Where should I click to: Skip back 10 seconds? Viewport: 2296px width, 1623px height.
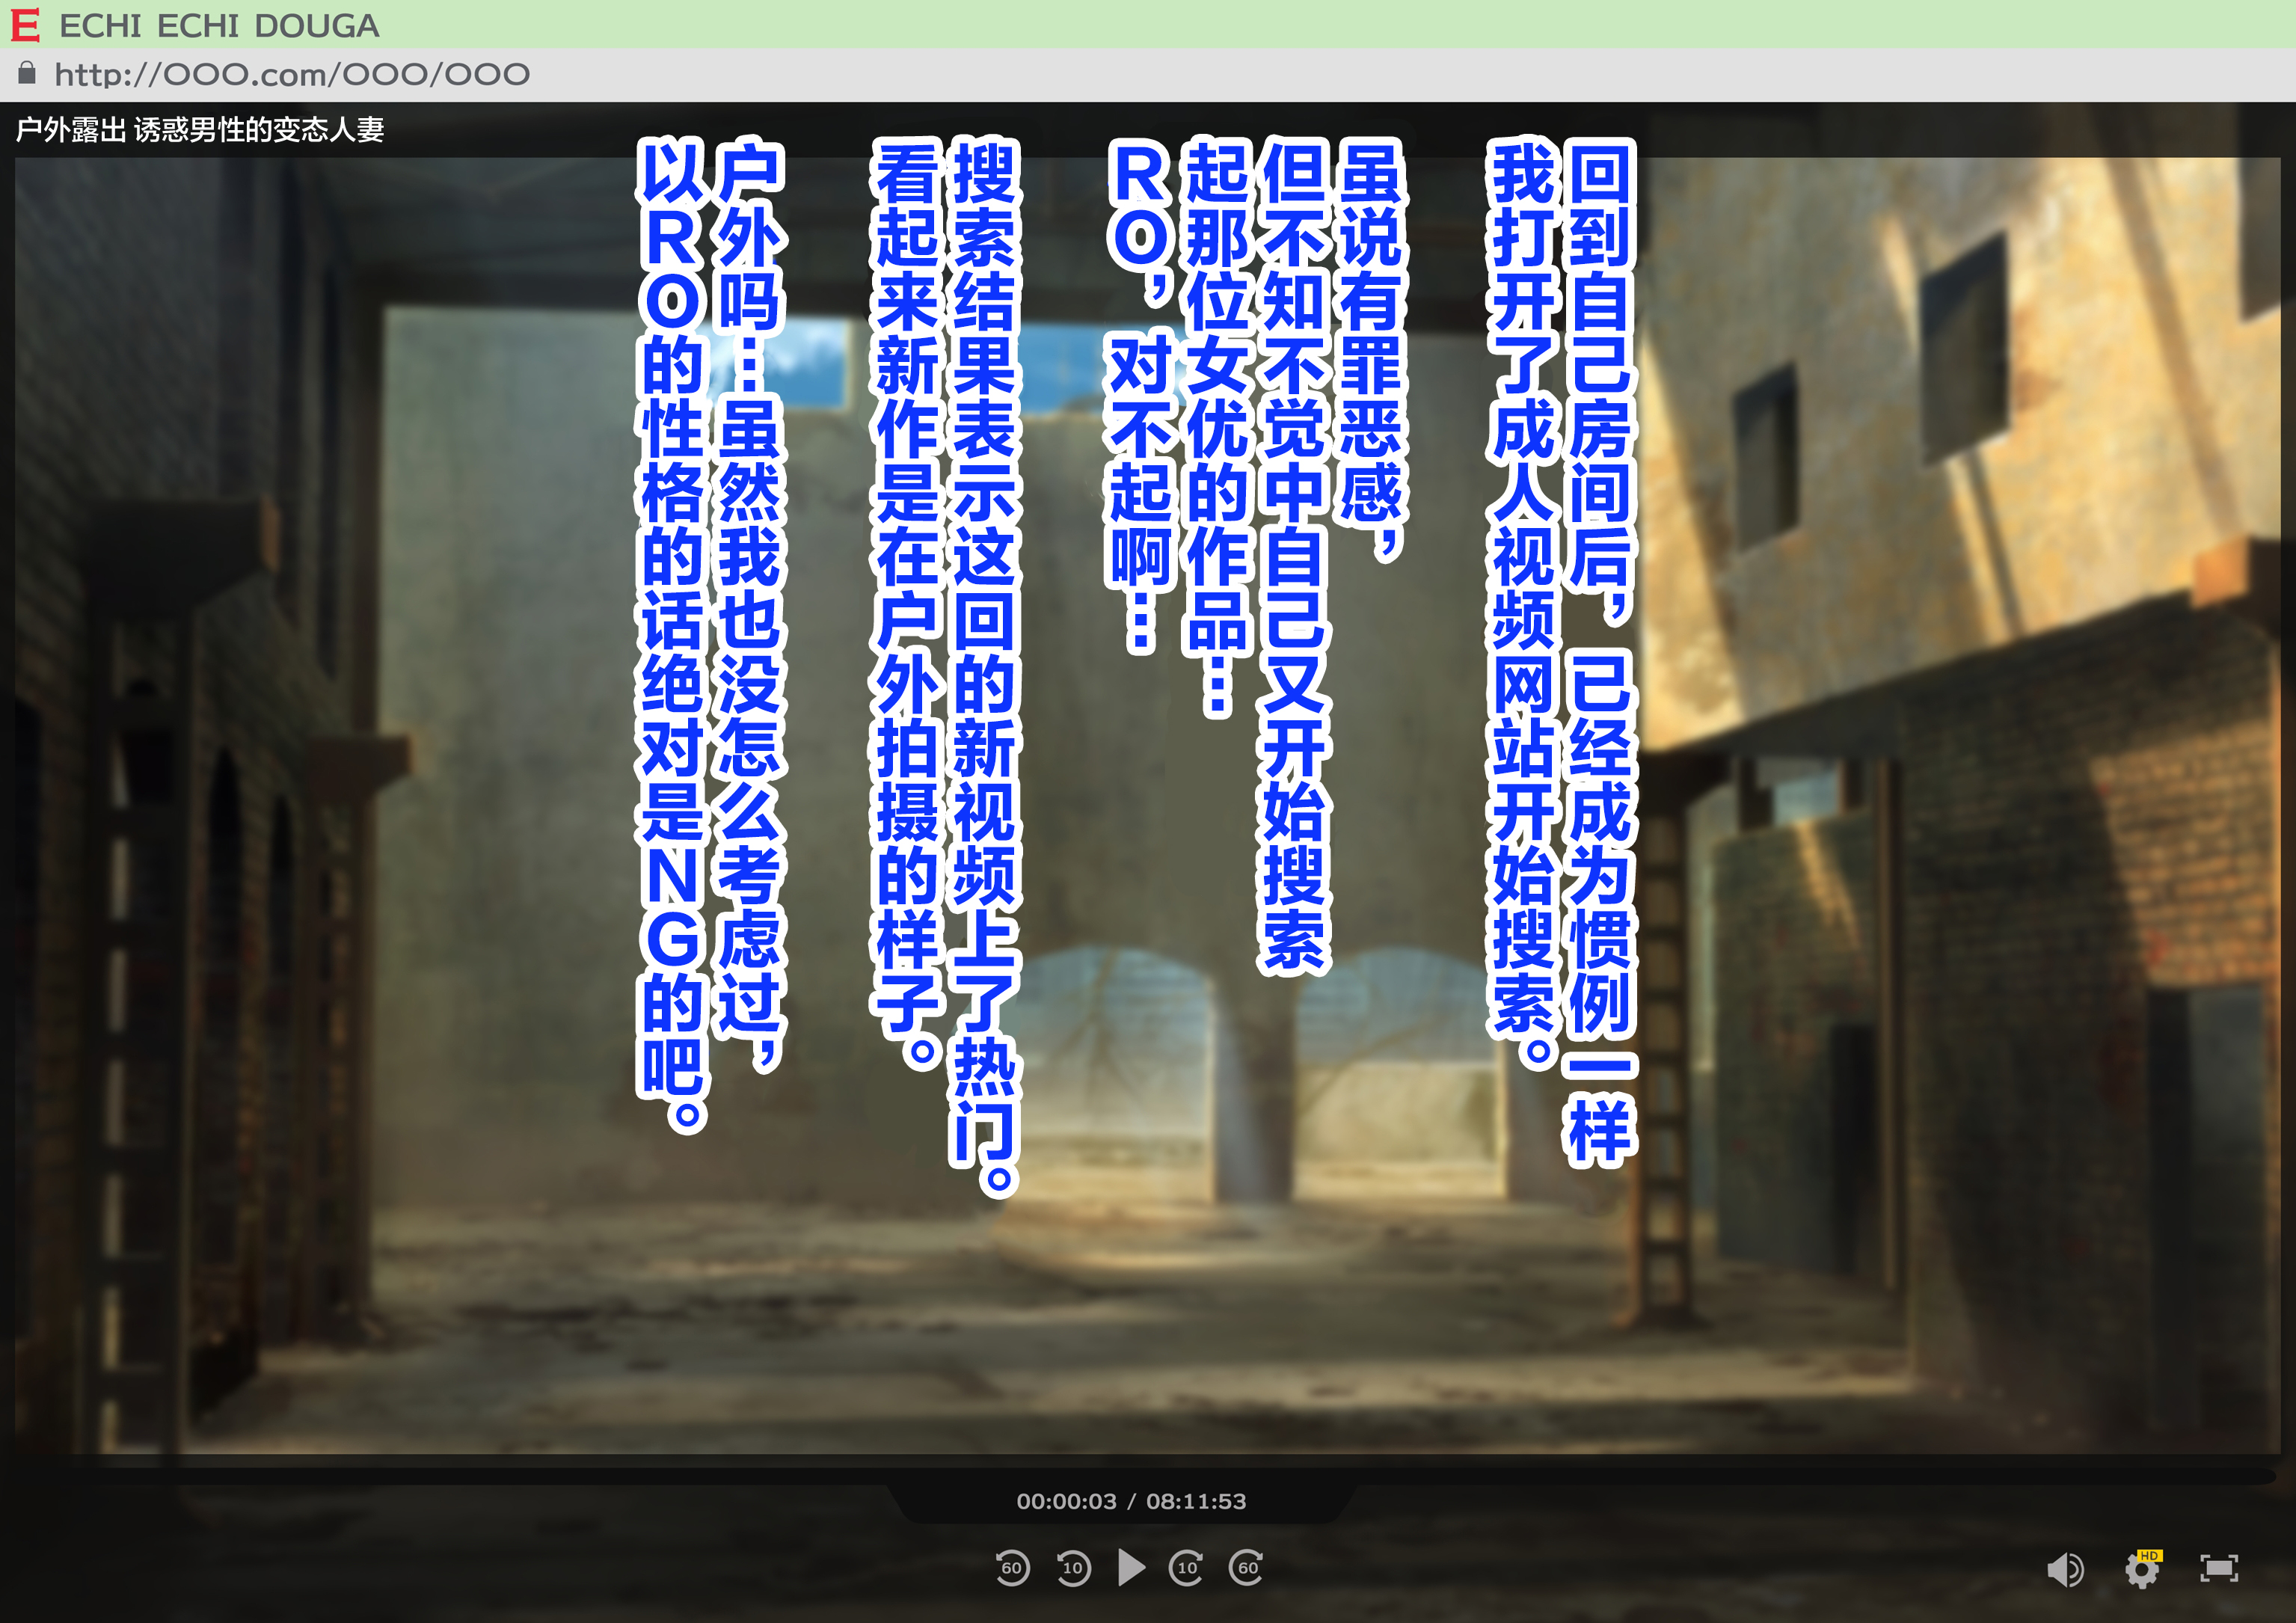tap(1073, 1567)
